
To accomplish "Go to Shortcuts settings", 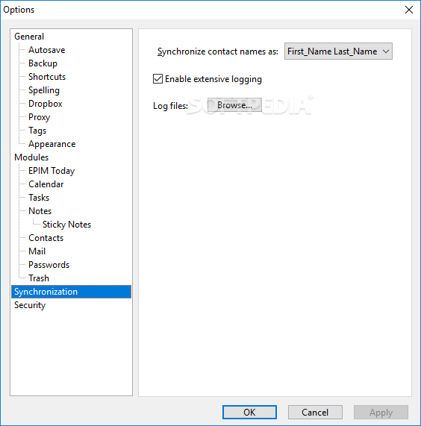I will pos(47,77).
